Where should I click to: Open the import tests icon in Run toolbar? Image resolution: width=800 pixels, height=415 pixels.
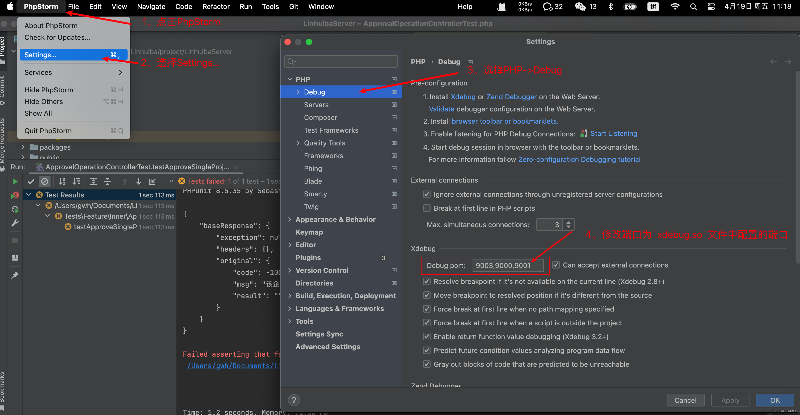(x=152, y=181)
